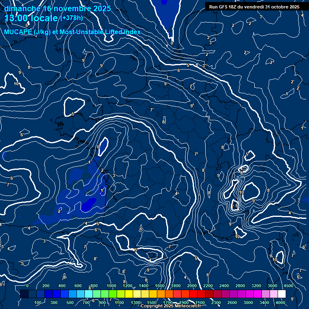Click the '600' legend scale label
309x309 pixels.
click(78, 286)
